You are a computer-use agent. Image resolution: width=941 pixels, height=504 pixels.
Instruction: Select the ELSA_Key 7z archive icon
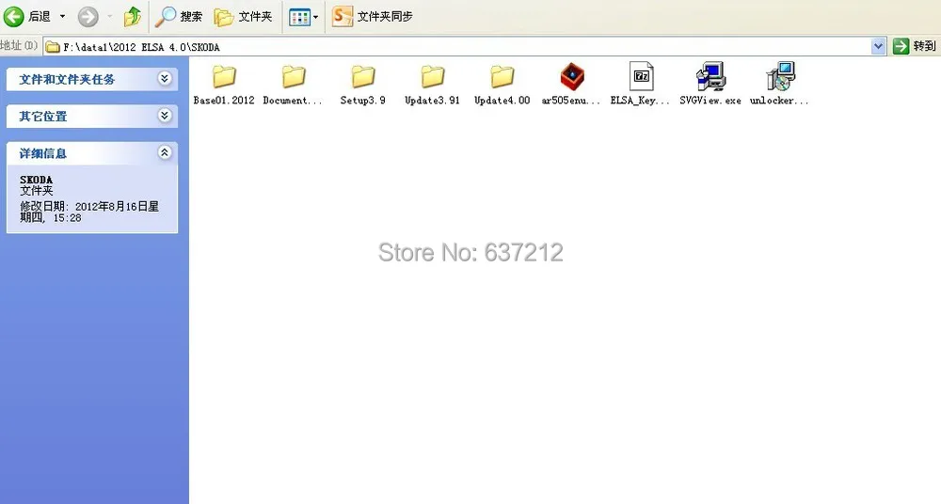pyautogui.click(x=641, y=76)
